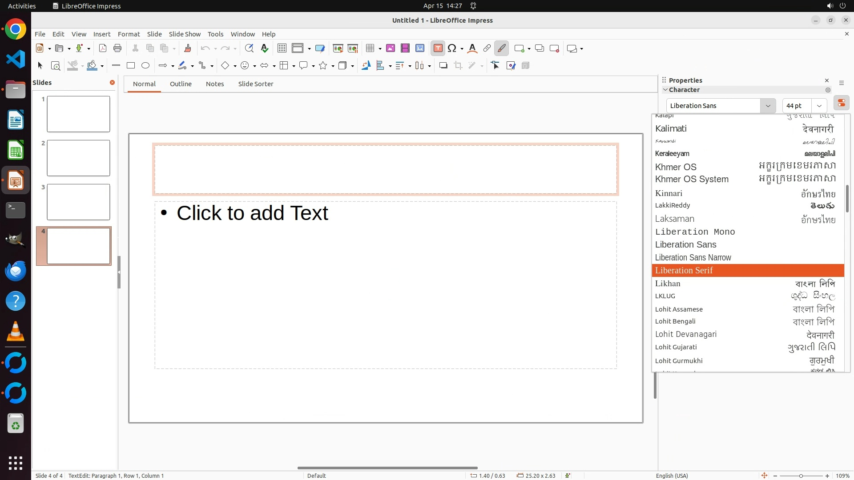Toggle the Properties deck sidebar button
854x480 pixels.
pos(841,103)
